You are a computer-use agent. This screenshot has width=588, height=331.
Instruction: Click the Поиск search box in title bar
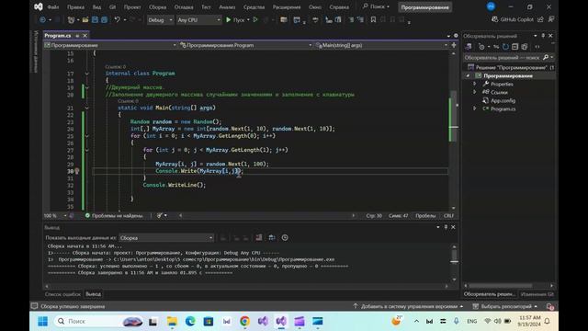(x=376, y=6)
